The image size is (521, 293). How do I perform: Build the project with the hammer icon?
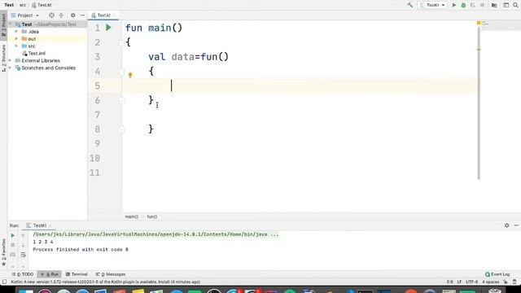(x=410, y=5)
